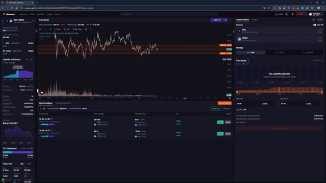Image resolution: width=326 pixels, height=183 pixels.
Task: Click the Price Range info icon
Action: pos(249,60)
